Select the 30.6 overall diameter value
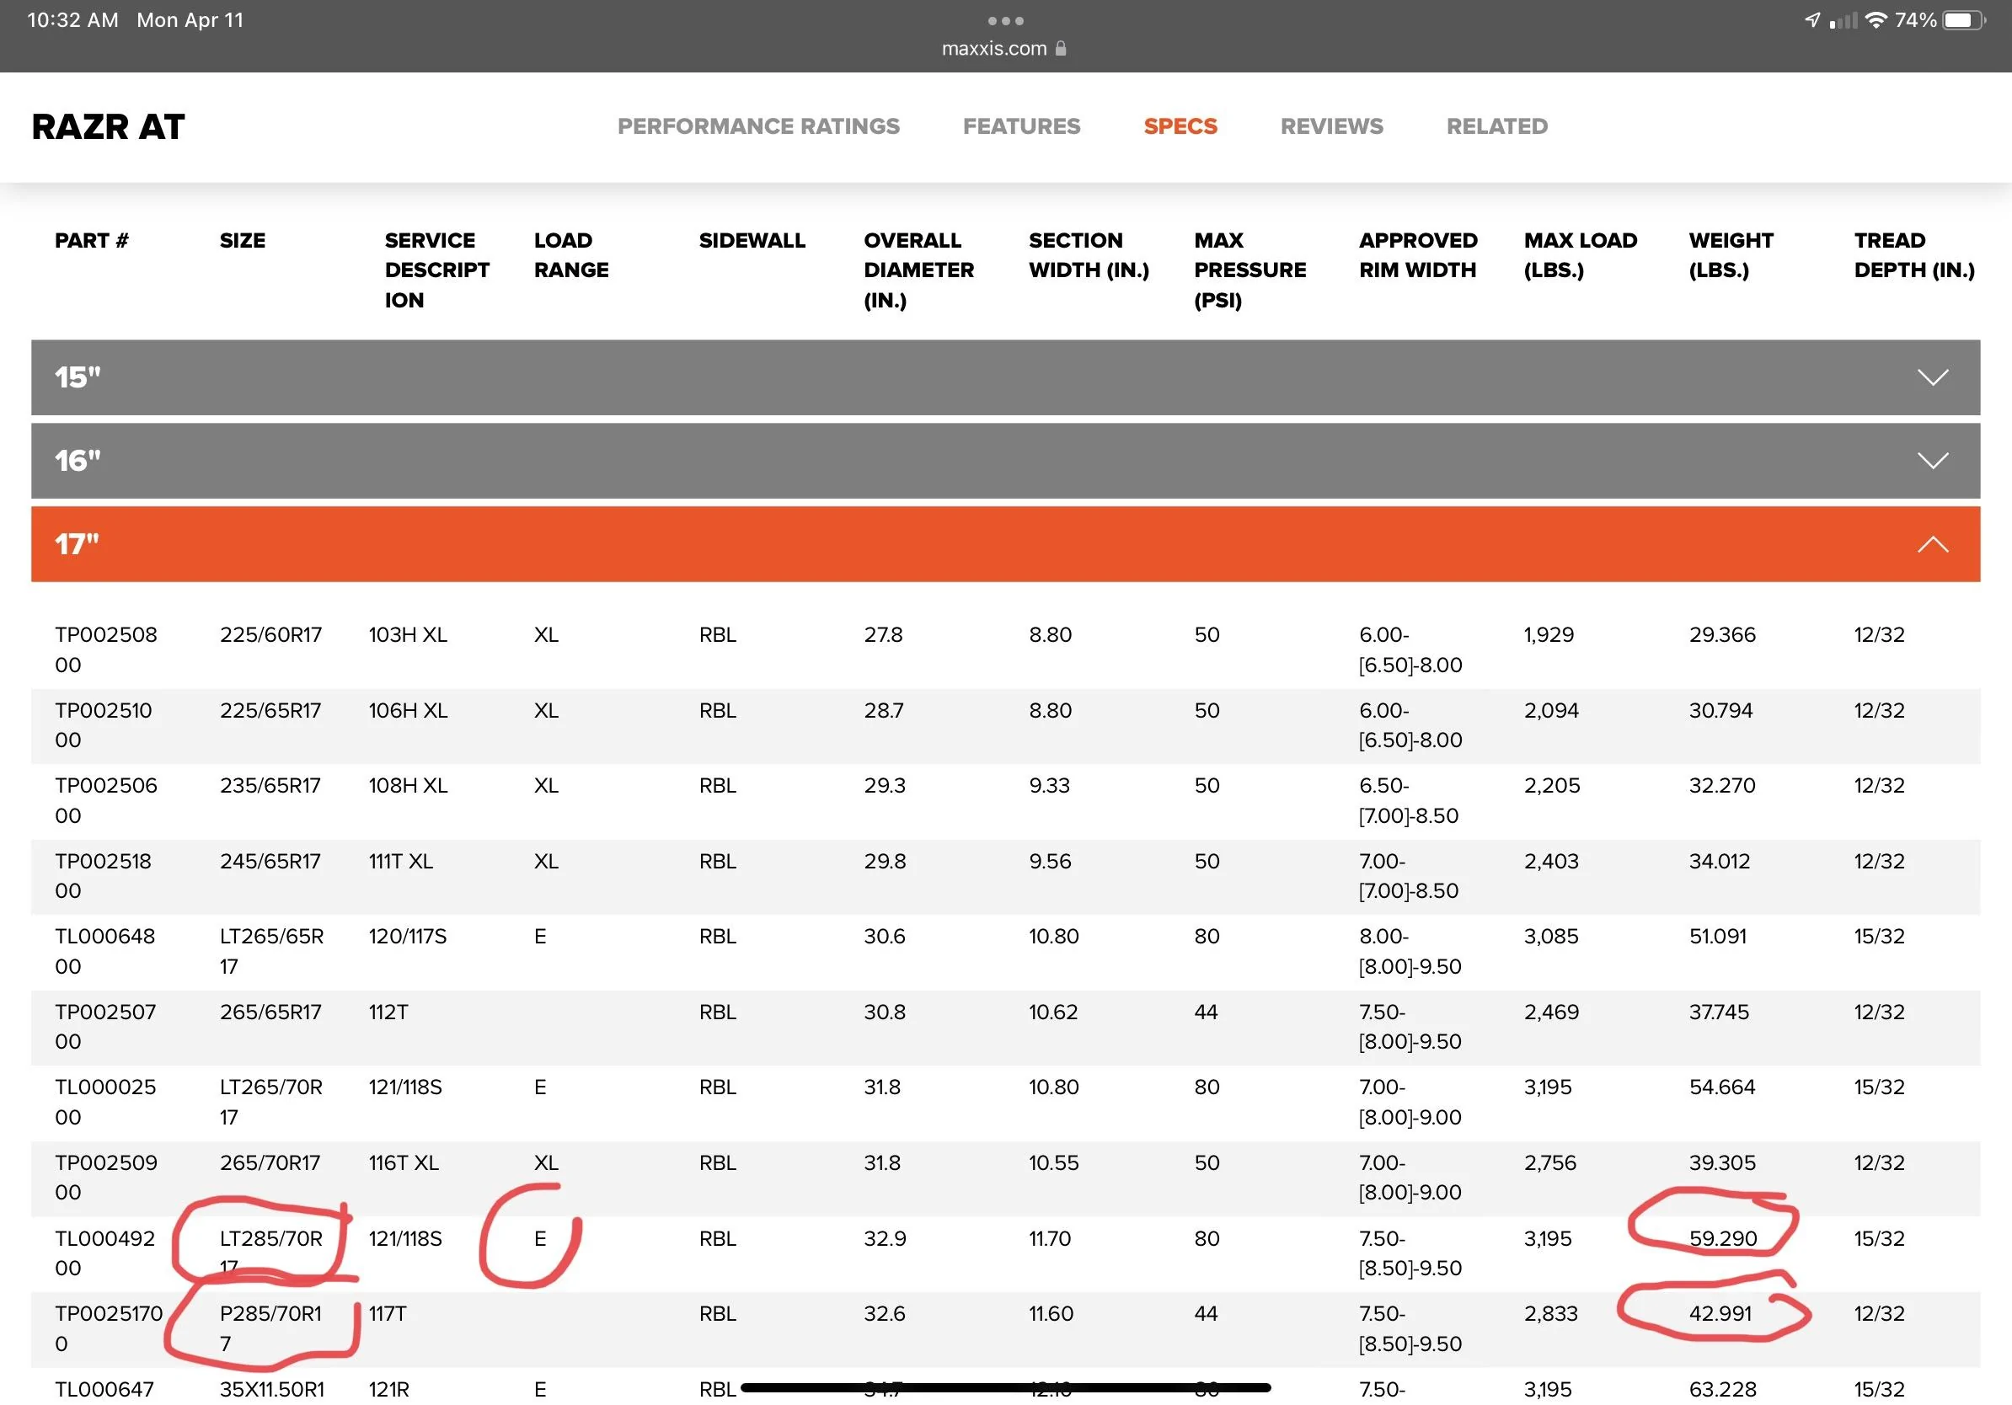This screenshot has height=1405, width=2012. pos(884,937)
